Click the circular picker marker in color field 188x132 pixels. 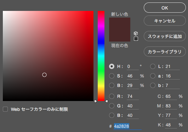pos(44,75)
